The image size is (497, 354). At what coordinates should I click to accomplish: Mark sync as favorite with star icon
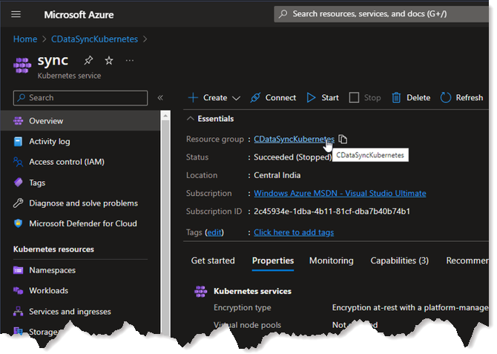click(109, 60)
